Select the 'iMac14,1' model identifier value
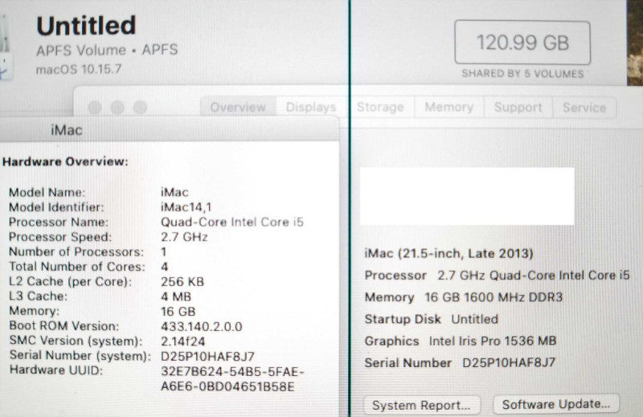This screenshot has width=643, height=417. click(x=186, y=207)
